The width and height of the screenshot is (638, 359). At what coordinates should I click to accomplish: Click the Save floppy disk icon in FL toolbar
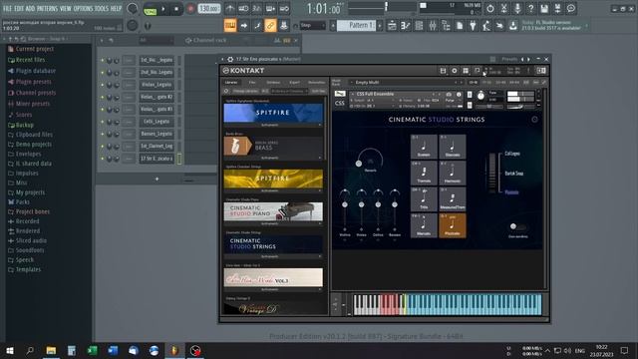pos(544,8)
